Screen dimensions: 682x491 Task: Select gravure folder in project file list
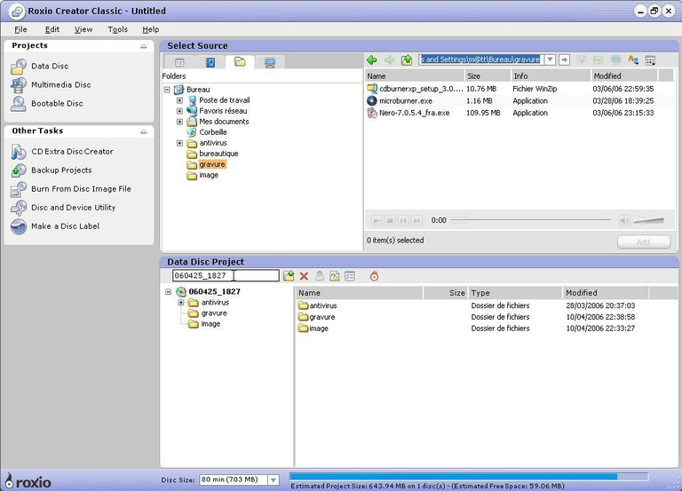pos(321,317)
